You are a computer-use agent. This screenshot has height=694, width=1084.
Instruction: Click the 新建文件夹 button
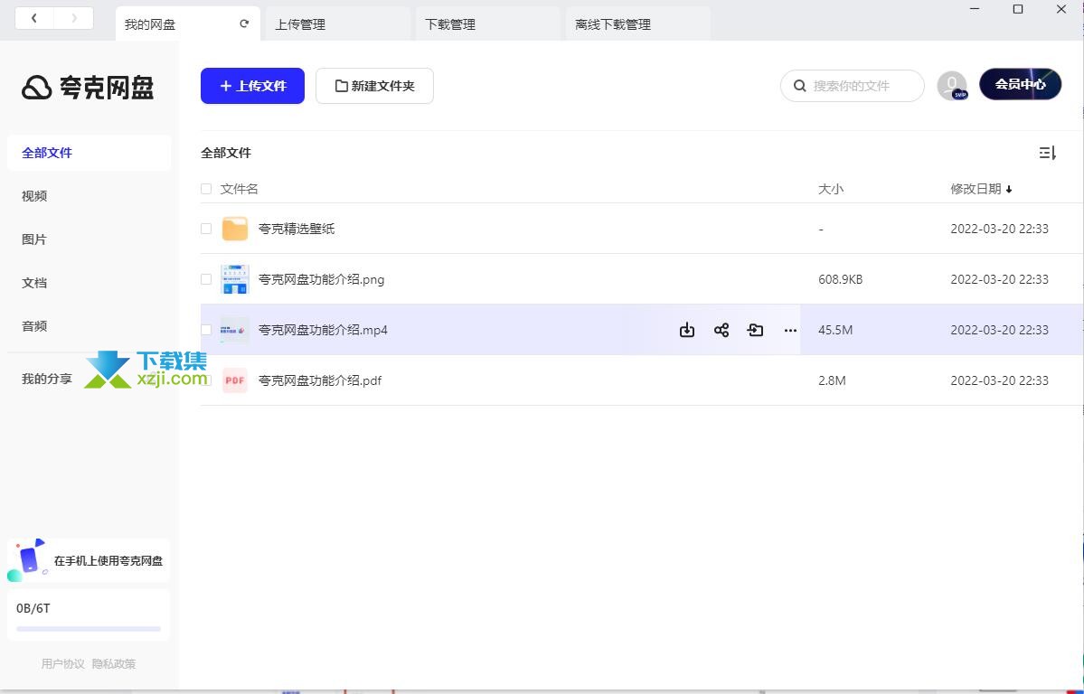tap(374, 86)
